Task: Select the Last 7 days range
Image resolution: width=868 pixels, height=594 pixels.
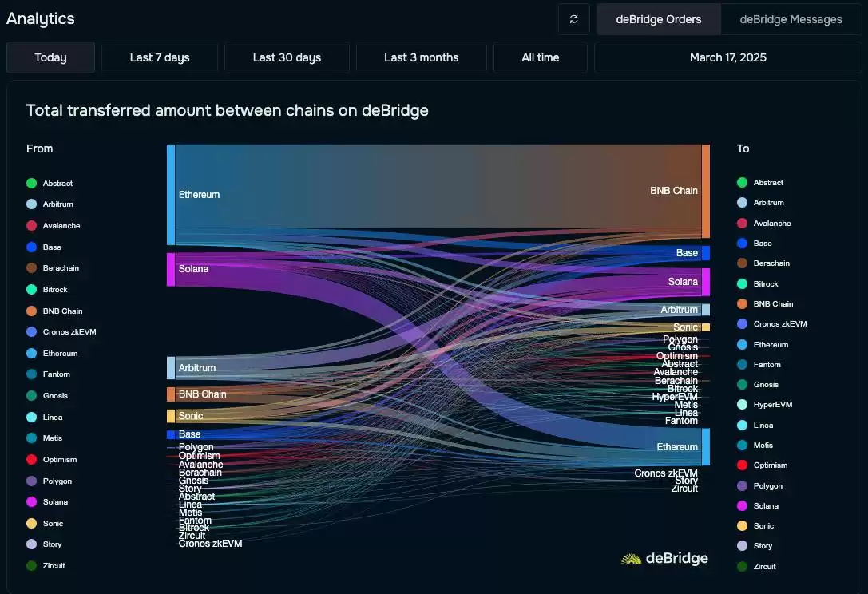Action: (160, 57)
